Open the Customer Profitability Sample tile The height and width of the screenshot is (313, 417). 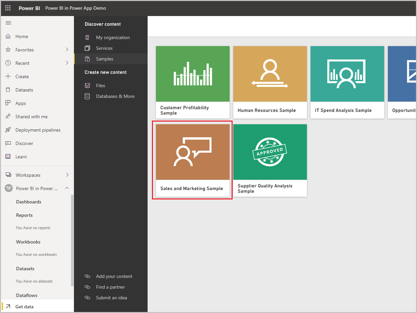click(x=193, y=82)
